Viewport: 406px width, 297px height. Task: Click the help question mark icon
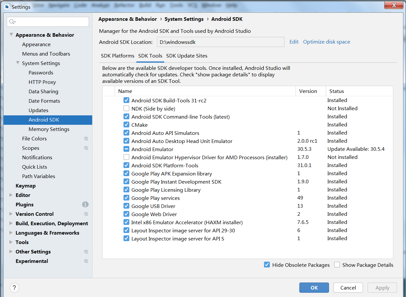tap(14, 288)
